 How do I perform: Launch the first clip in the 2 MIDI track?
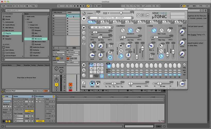[67, 16]
